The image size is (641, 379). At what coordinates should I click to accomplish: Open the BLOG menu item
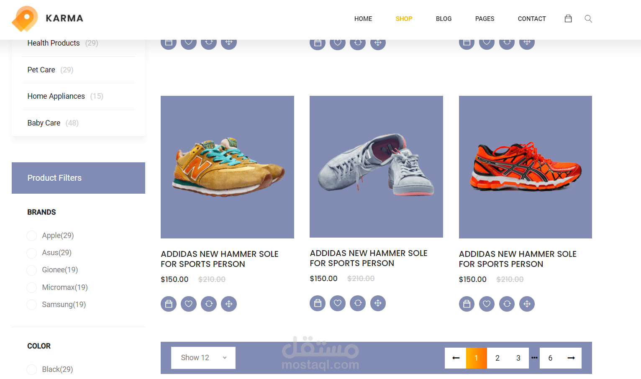(x=444, y=19)
